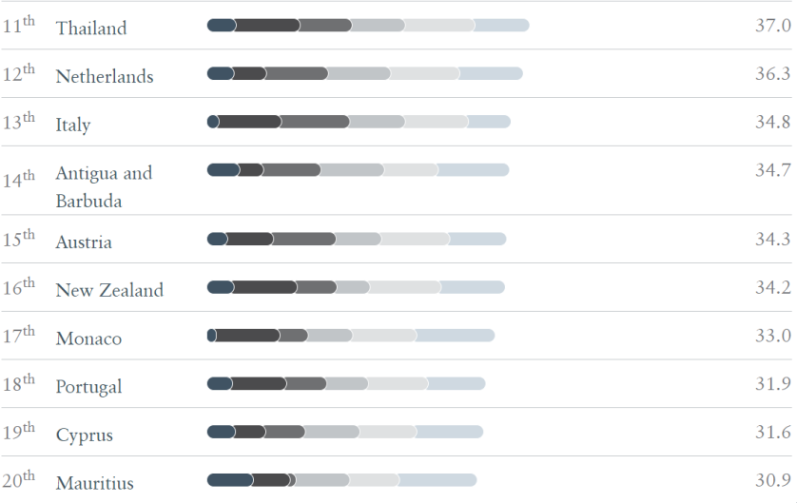
Task: Click the 20th rank label
Action: click(x=19, y=479)
